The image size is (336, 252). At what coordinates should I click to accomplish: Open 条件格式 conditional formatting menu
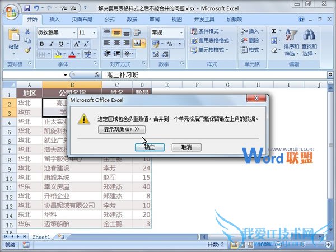pyautogui.click(x=207, y=31)
